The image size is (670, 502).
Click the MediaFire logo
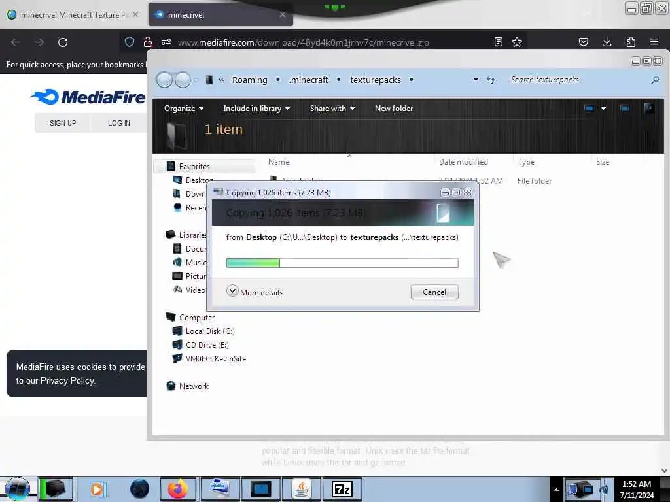pos(88,97)
